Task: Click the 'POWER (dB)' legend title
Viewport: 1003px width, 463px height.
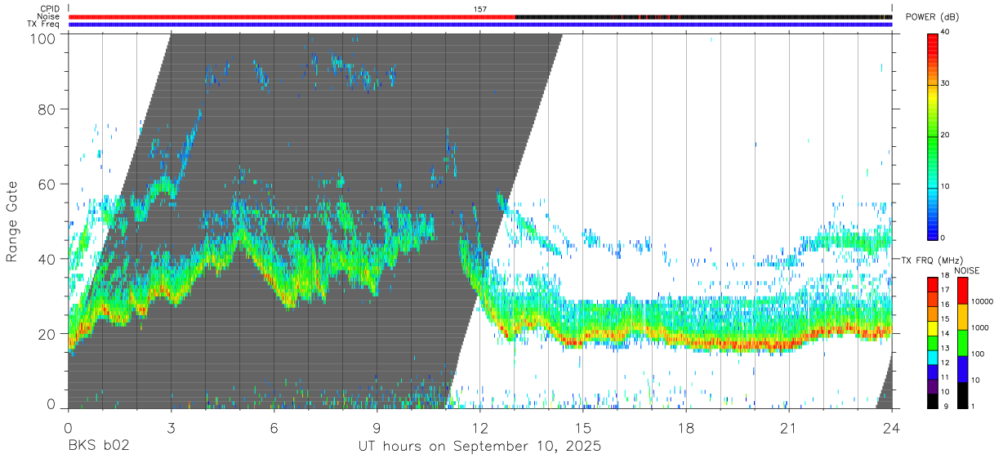Action: (933, 17)
